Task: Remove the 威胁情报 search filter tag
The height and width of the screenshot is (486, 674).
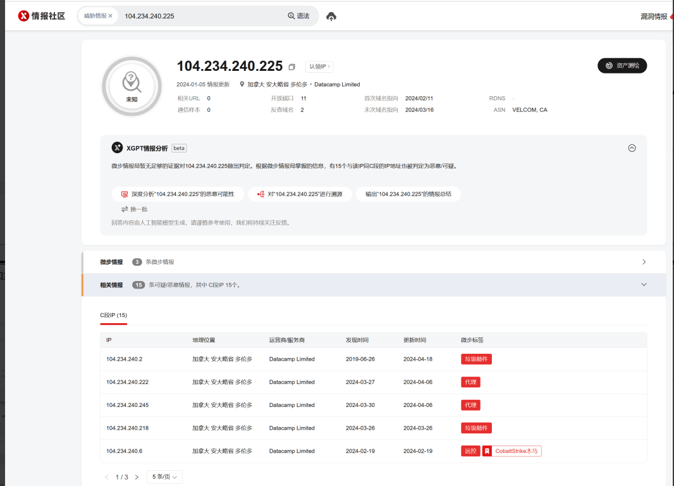Action: click(x=111, y=16)
